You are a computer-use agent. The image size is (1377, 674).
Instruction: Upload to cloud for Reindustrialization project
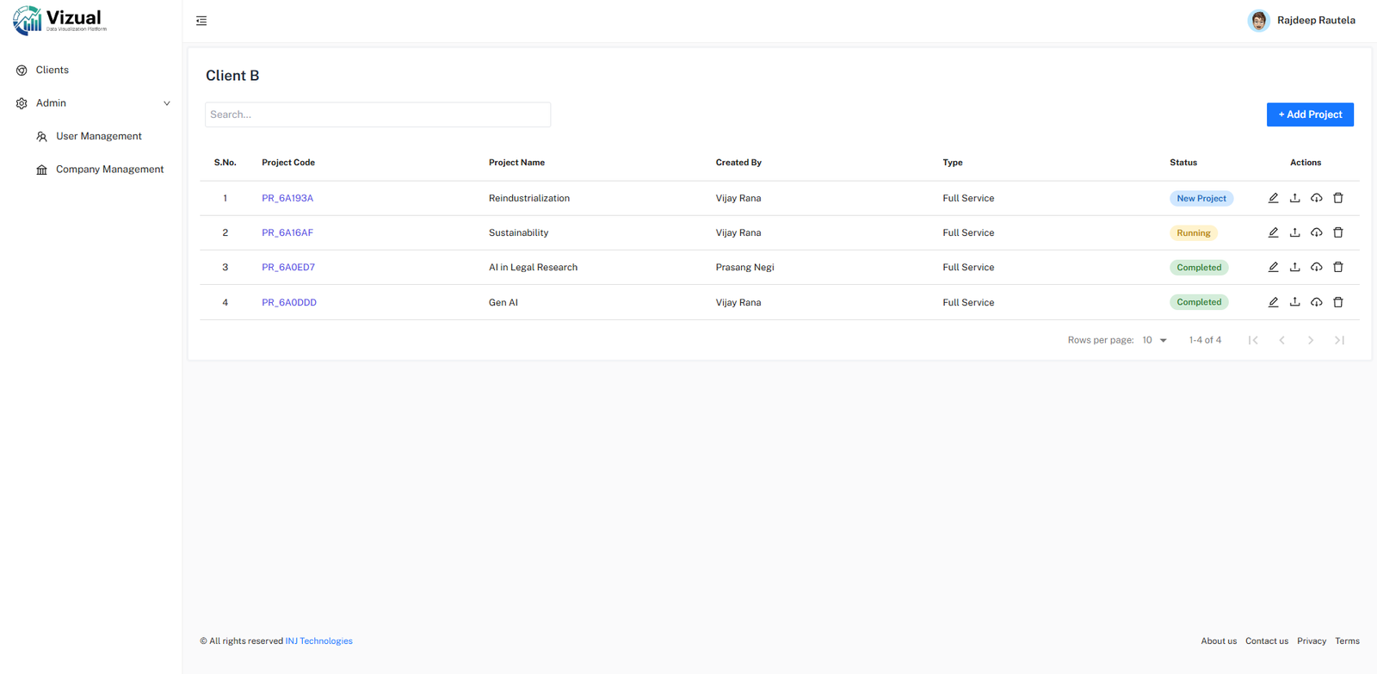click(1316, 198)
